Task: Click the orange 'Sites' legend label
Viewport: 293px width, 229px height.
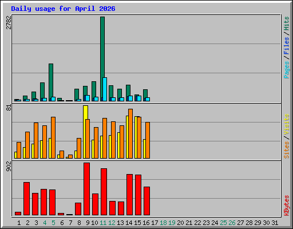Action: pos(286,150)
